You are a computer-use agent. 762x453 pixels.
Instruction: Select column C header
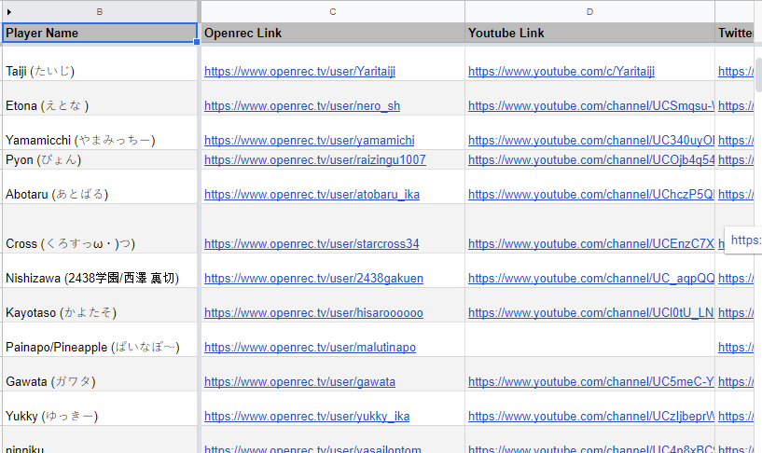pos(333,12)
